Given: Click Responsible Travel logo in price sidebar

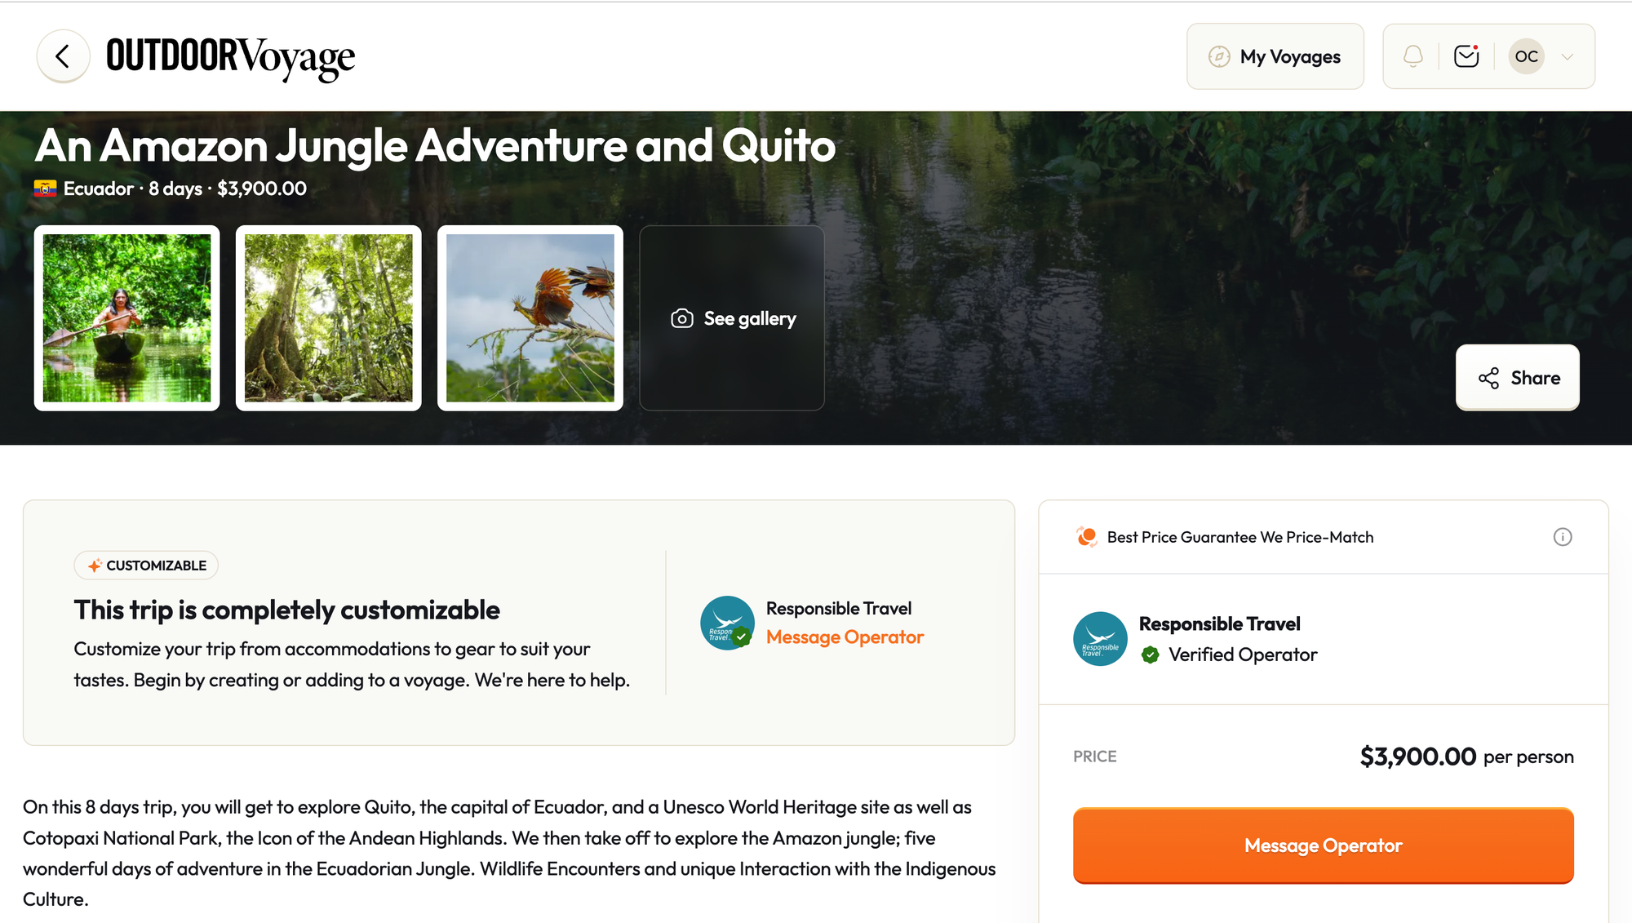Looking at the screenshot, I should coord(1100,639).
